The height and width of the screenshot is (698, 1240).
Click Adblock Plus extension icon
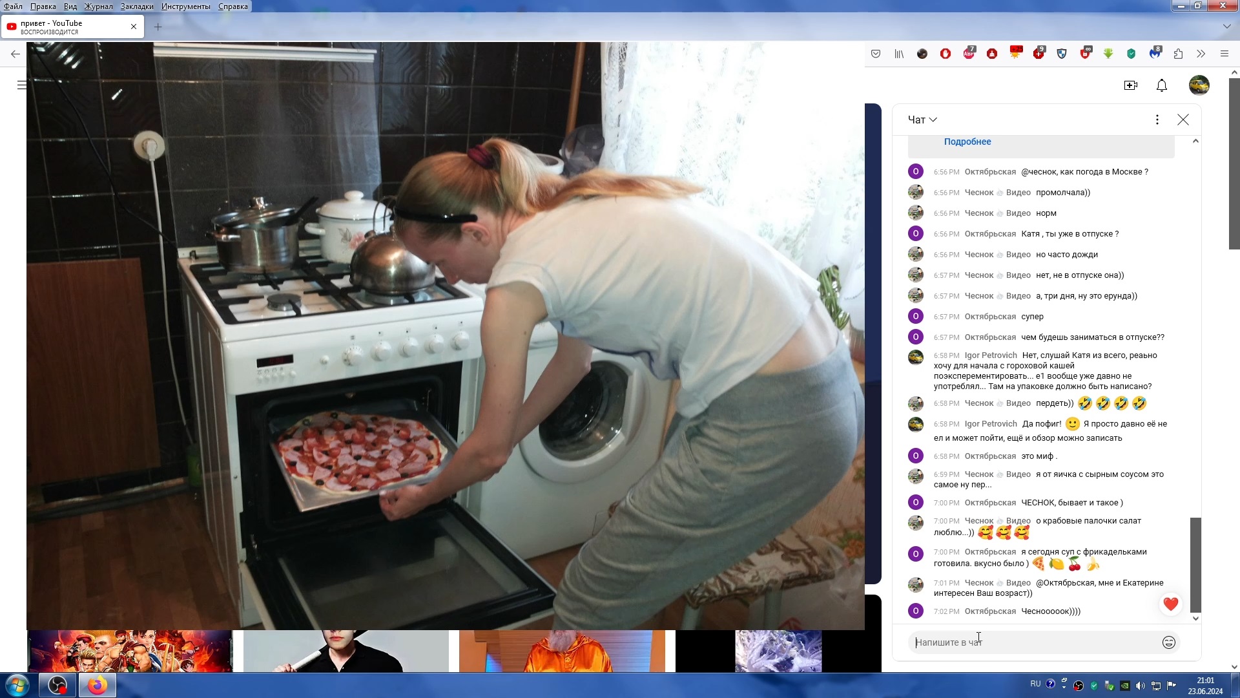[969, 54]
